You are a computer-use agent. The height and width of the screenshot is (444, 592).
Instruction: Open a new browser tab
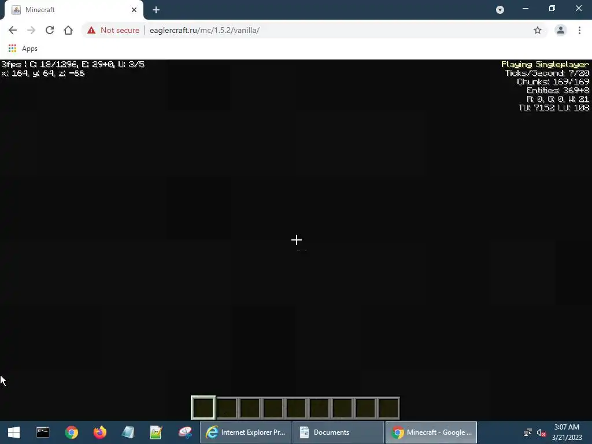click(156, 10)
